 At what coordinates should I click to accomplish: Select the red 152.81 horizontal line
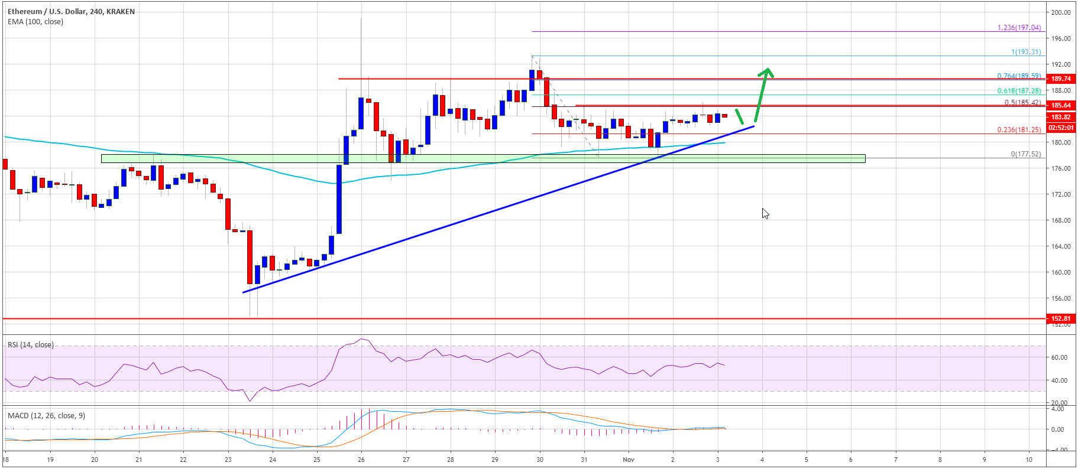pos(524,318)
